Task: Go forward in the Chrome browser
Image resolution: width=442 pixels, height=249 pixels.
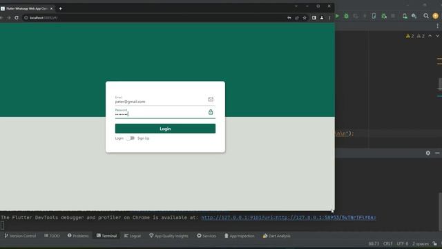Action: [x=9, y=18]
